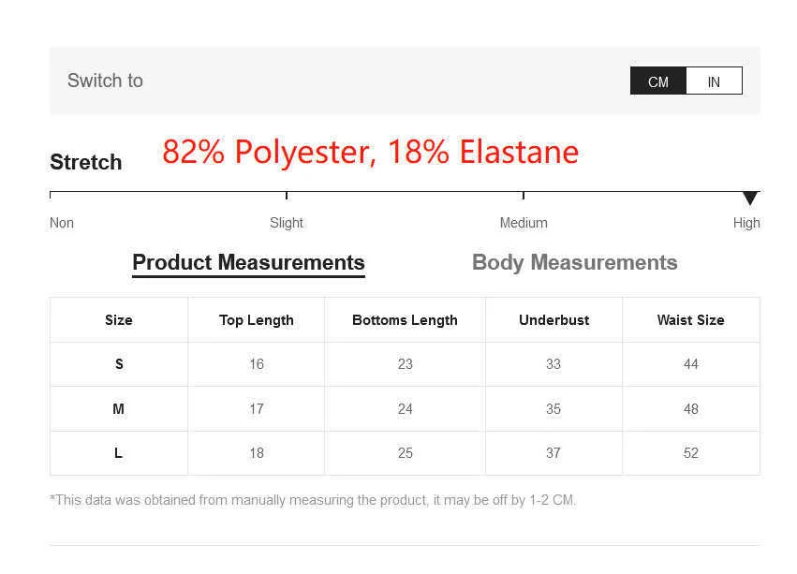The height and width of the screenshot is (574, 797).
Task: Click the Stretch heading
Action: point(86,162)
